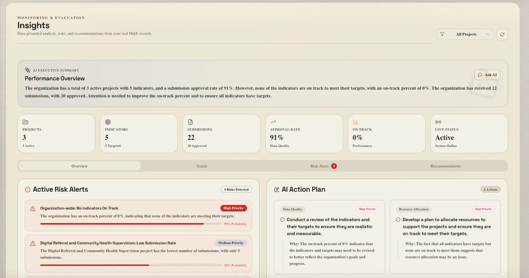Click High Priority badge on Data Quality card

pos(367,209)
